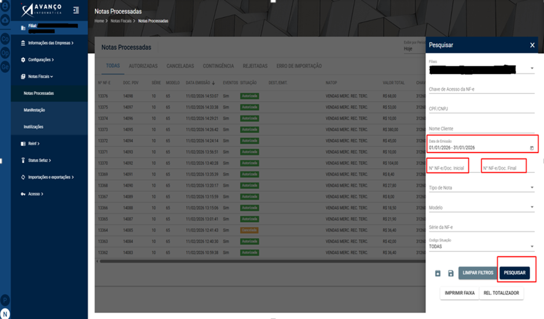Click the 'Op' circle icon on left strip
Viewport: 544px width, 319px height.
pyautogui.click(x=5, y=53)
